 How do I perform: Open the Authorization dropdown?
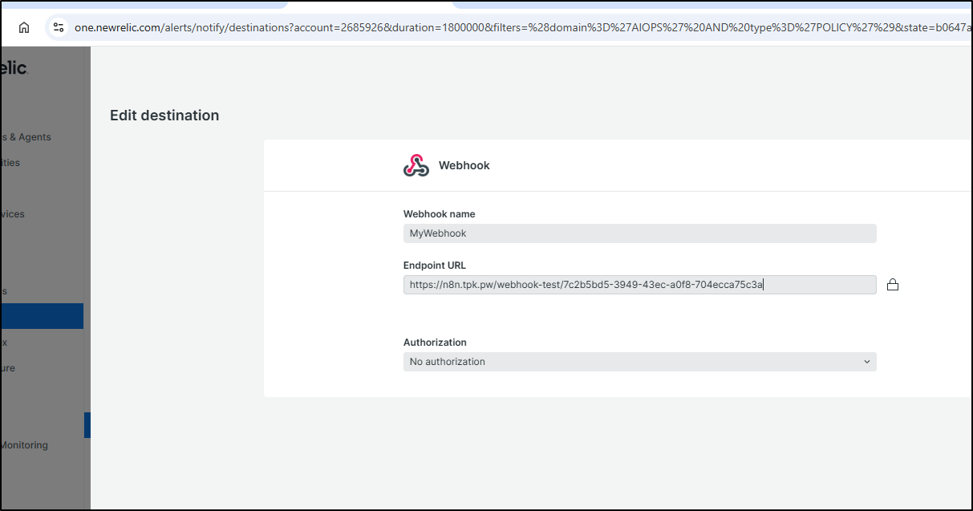click(639, 362)
